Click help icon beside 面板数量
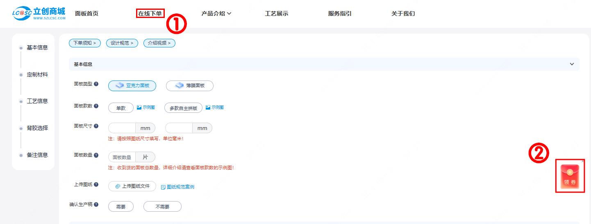The width and height of the screenshot is (591, 224). (x=96, y=155)
